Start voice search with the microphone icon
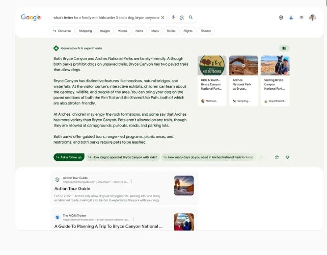This screenshot has width=327, height=255. click(173, 18)
